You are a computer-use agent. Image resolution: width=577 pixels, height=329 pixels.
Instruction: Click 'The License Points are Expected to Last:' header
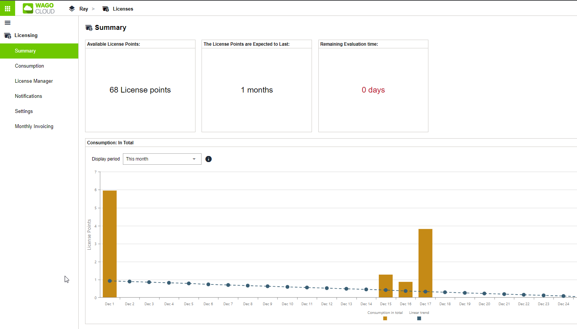point(247,44)
